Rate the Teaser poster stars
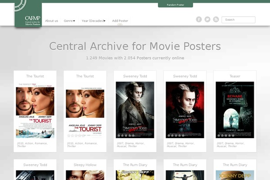Image resolution: width=270 pixels, height=180 pixels. 226,135
